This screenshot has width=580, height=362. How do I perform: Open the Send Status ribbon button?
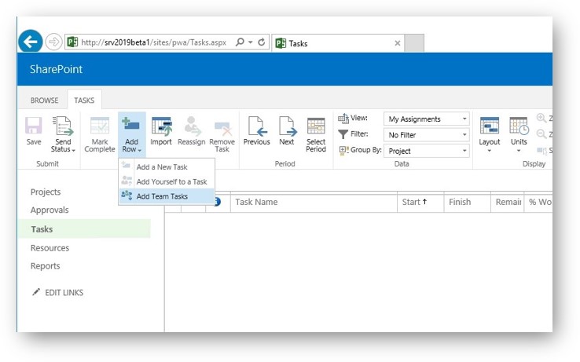pyautogui.click(x=63, y=134)
